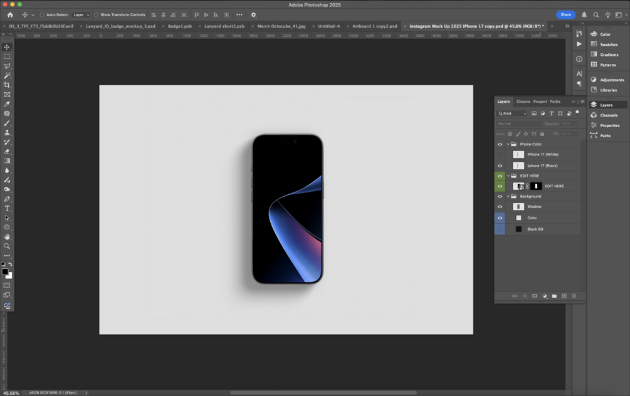The width and height of the screenshot is (630, 396).
Task: Create a new group folder icon
Action: click(x=554, y=296)
